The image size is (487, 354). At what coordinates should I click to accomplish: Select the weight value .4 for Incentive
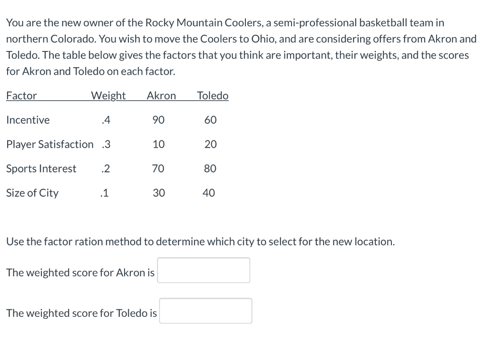(x=105, y=120)
